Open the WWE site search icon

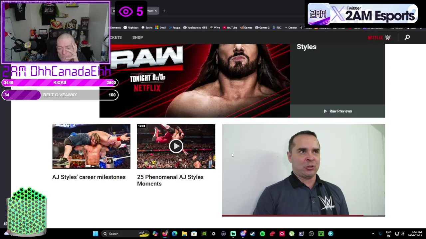click(x=407, y=38)
